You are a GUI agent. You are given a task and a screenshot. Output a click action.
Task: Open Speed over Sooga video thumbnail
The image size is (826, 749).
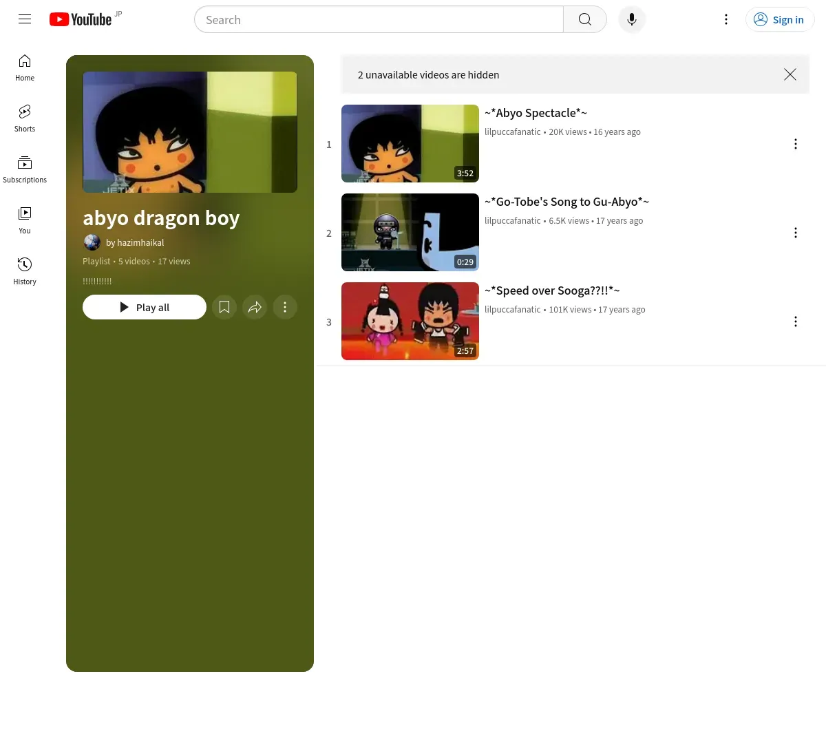[x=410, y=321]
